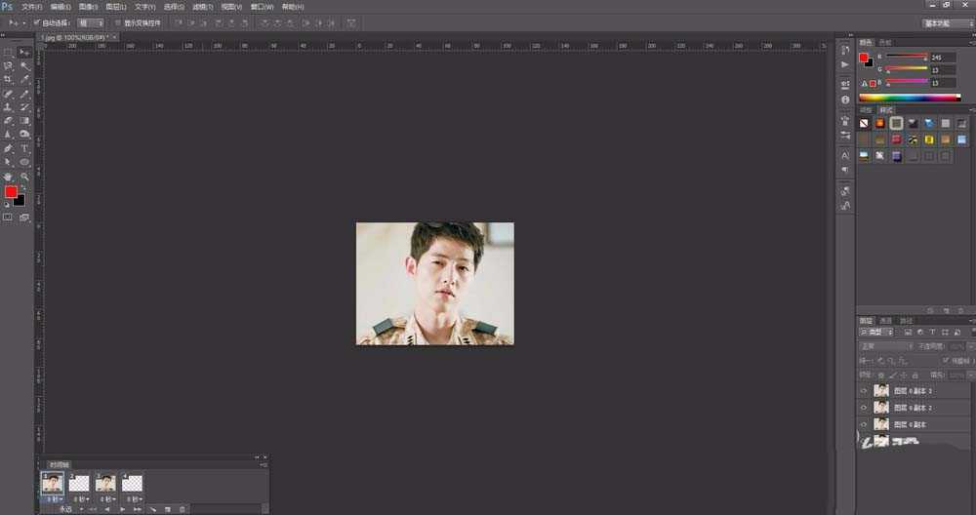The image size is (976, 515).
Task: Hide the topmost layer using its eye icon
Action: (x=864, y=390)
